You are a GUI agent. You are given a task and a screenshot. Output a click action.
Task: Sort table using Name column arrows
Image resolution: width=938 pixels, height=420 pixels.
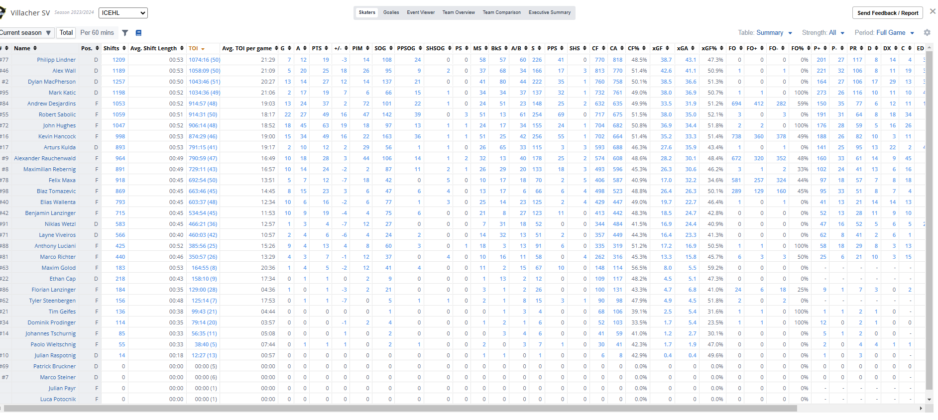(x=35, y=48)
